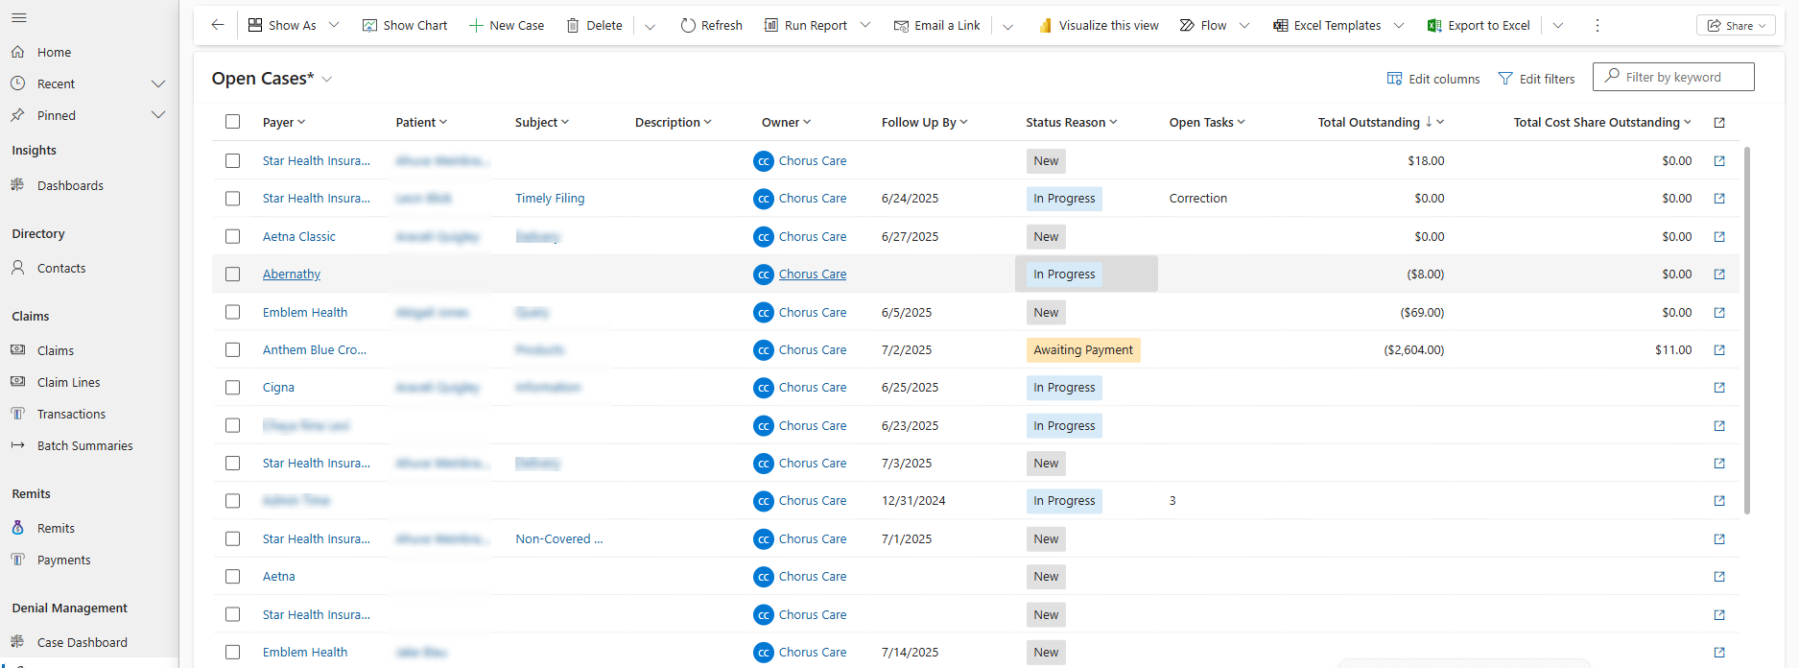Viewport: 1799px width, 668px height.
Task: Click the vertical scrollbar of the grid
Action: [1747, 329]
